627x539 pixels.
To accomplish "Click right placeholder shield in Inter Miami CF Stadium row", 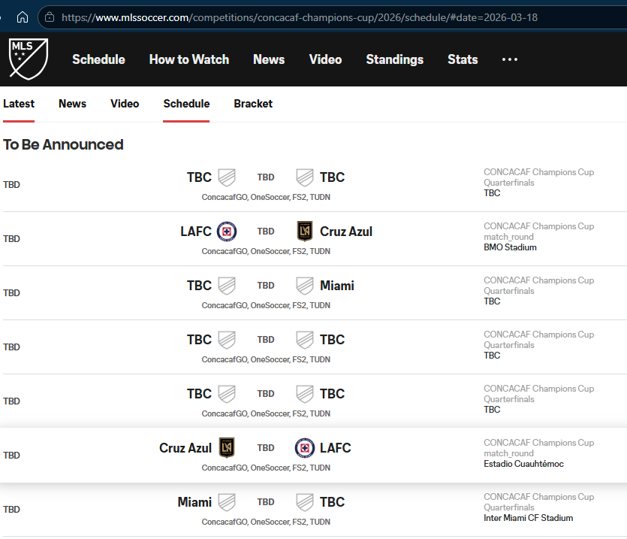I will point(305,501).
